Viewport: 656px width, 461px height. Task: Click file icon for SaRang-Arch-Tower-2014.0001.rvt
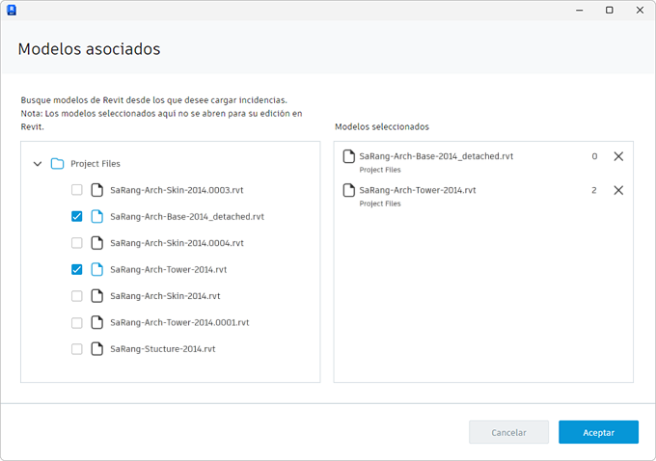tap(96, 322)
